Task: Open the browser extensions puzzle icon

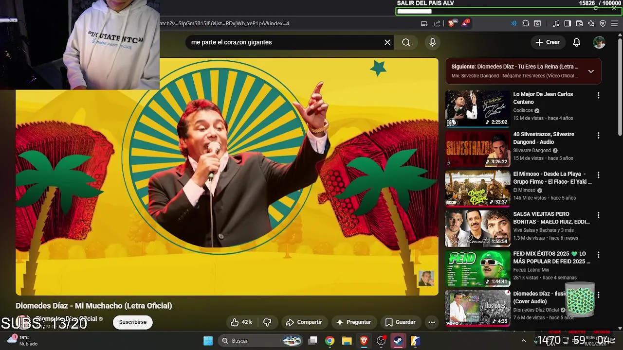Action: (526, 23)
